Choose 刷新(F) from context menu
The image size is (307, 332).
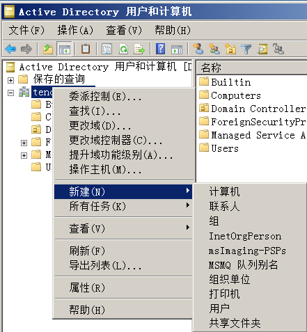[x=123, y=251]
